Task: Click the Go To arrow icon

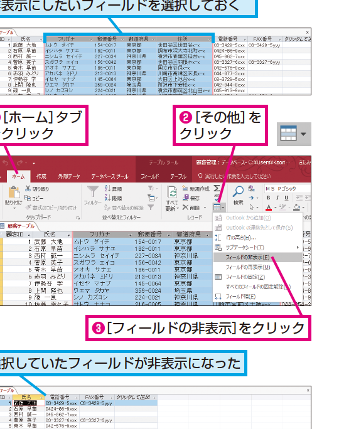Action: click(x=251, y=198)
